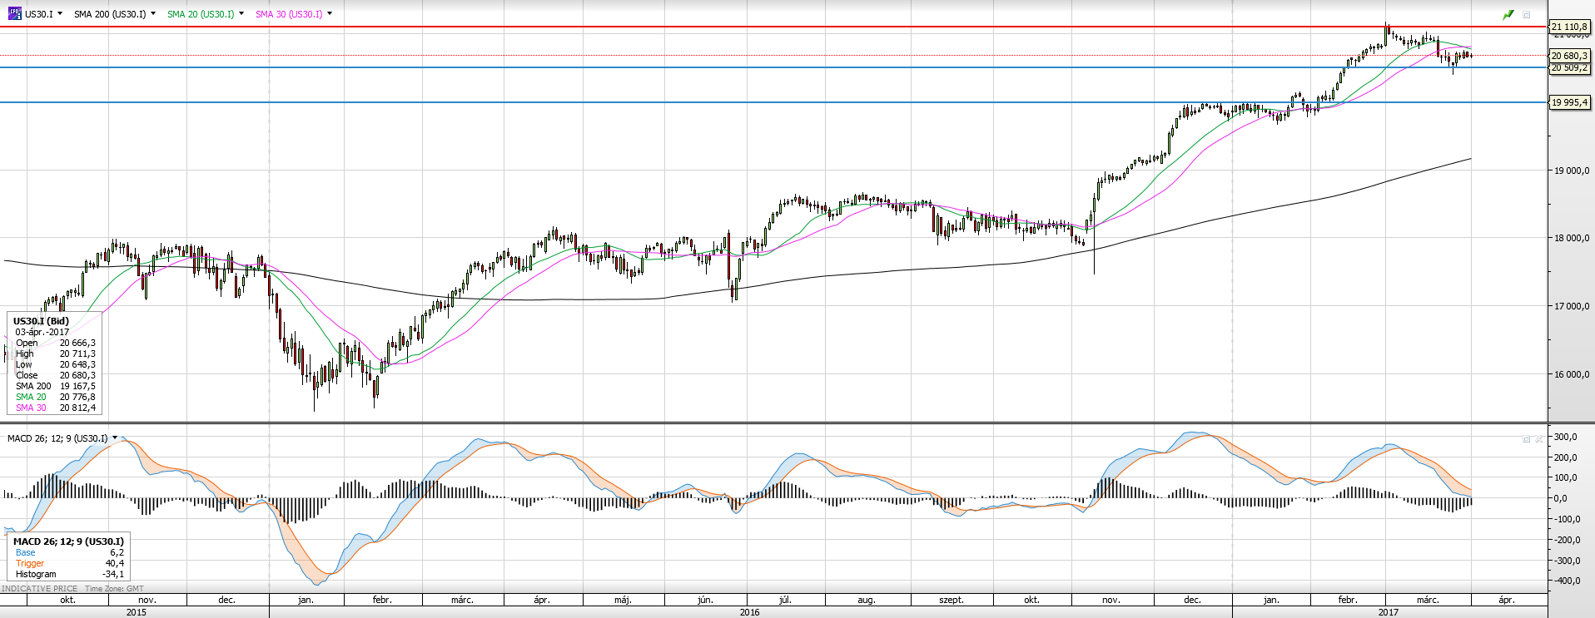Click the febr. 2017 month label

tap(1347, 600)
